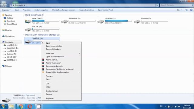Screen dimensions: 194x109
Task: Click the WinRAR icon beside Add to archive
Action: click(43, 60)
